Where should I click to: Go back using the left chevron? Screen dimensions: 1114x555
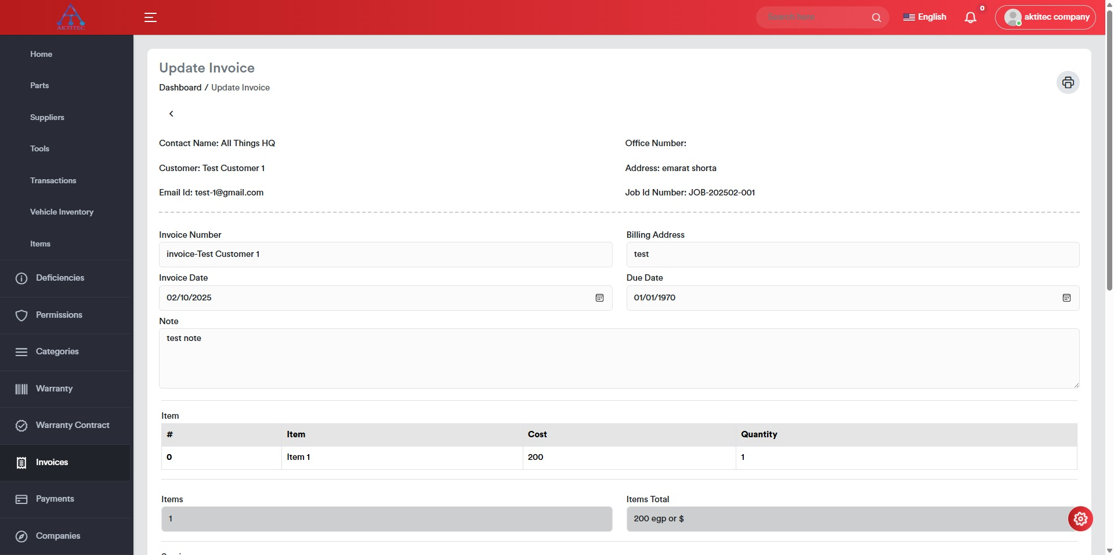[171, 114]
